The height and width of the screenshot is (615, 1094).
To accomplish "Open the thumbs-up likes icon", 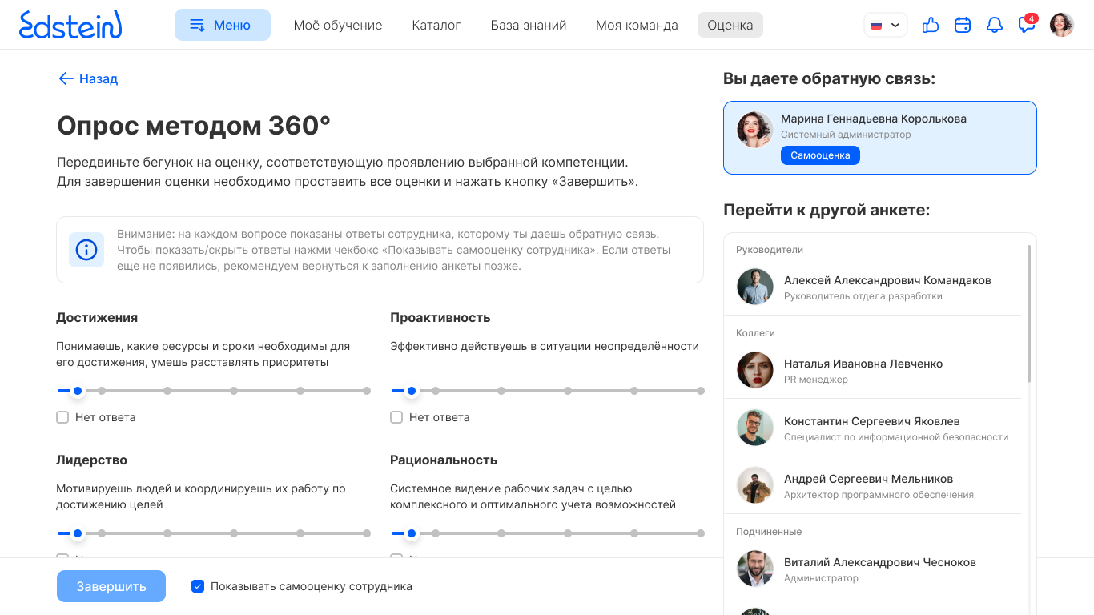I will 930,25.
